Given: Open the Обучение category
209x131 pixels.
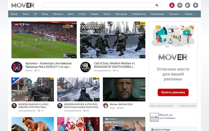Looking at the screenshot, I should (121, 14).
